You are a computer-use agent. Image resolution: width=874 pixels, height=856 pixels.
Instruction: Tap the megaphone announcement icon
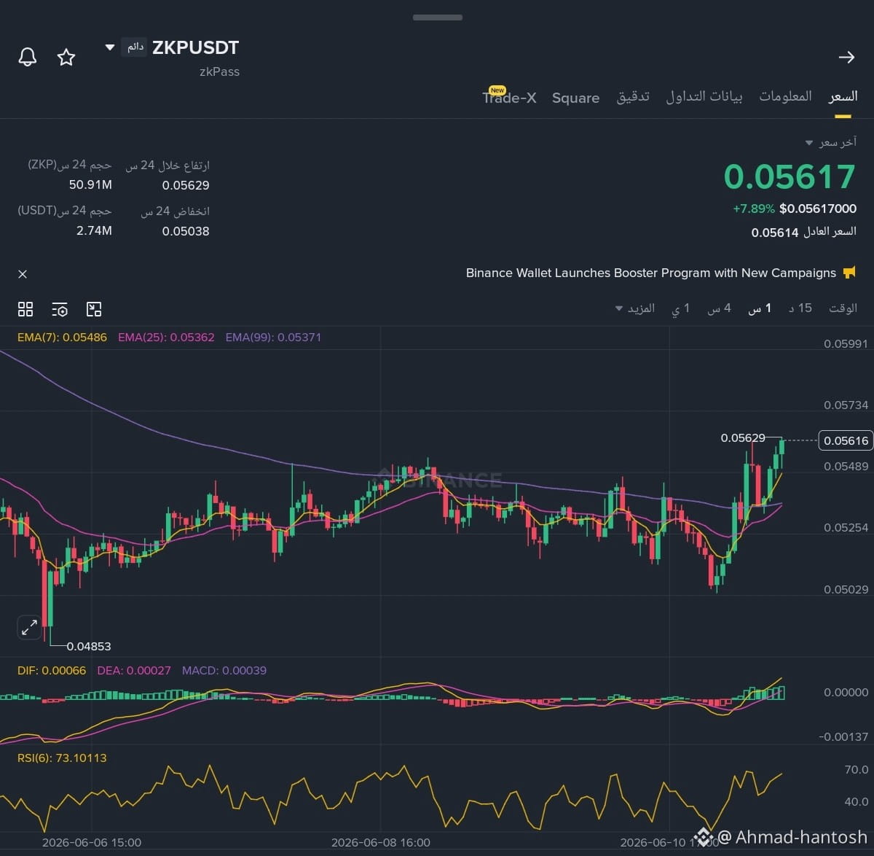click(x=849, y=273)
